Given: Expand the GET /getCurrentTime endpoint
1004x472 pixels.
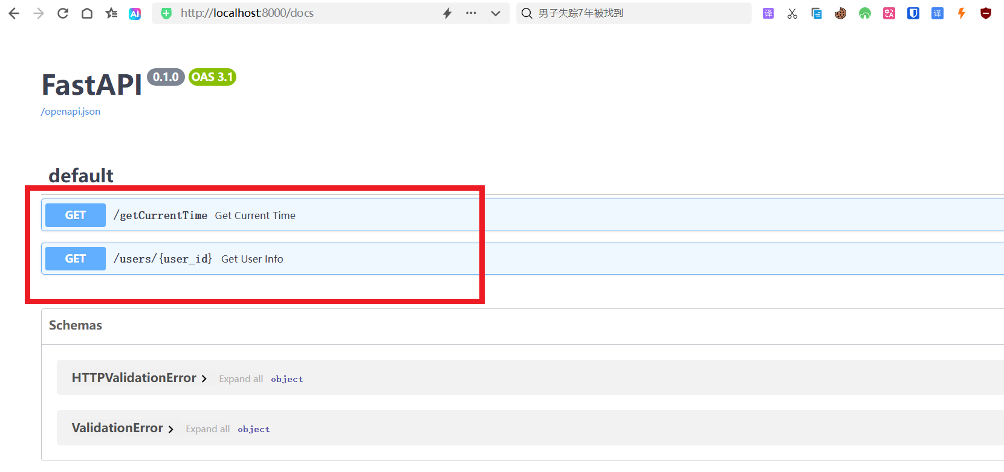Looking at the screenshot, I should click(522, 215).
